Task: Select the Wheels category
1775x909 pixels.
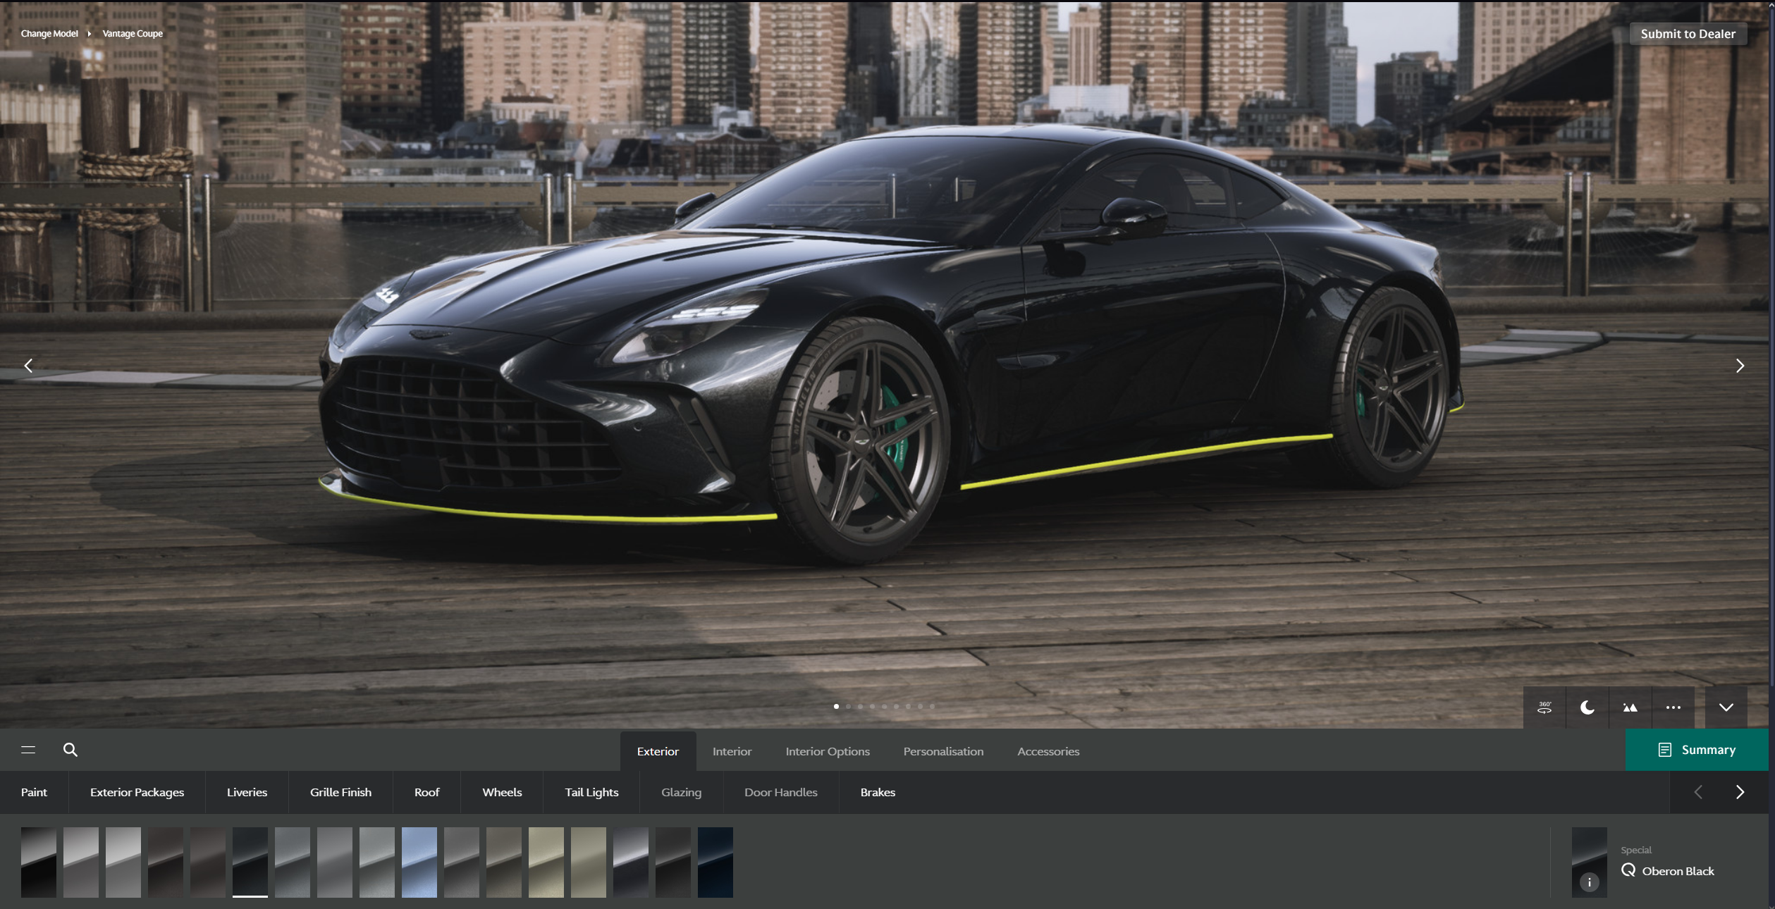Action: coord(502,792)
